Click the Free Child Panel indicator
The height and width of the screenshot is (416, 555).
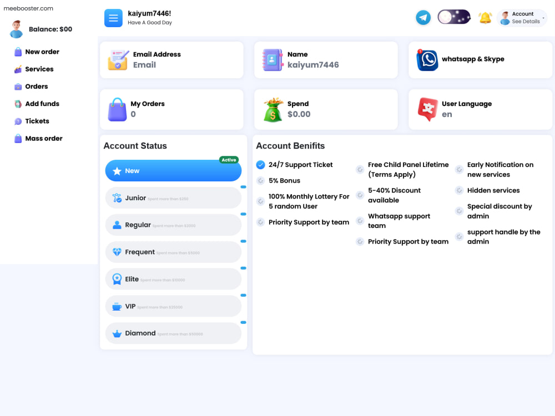pyautogui.click(x=360, y=169)
